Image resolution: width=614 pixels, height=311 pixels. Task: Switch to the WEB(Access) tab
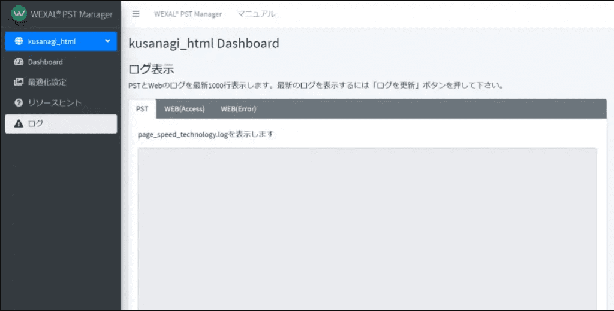[x=185, y=109]
